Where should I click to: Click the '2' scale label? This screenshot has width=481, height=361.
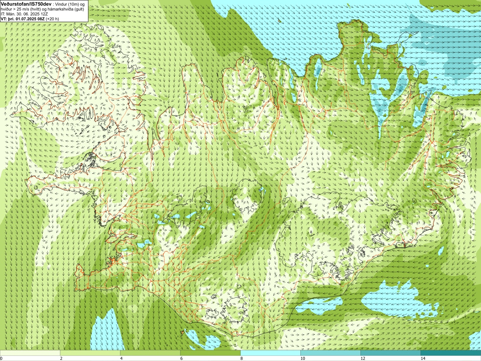tap(61, 358)
